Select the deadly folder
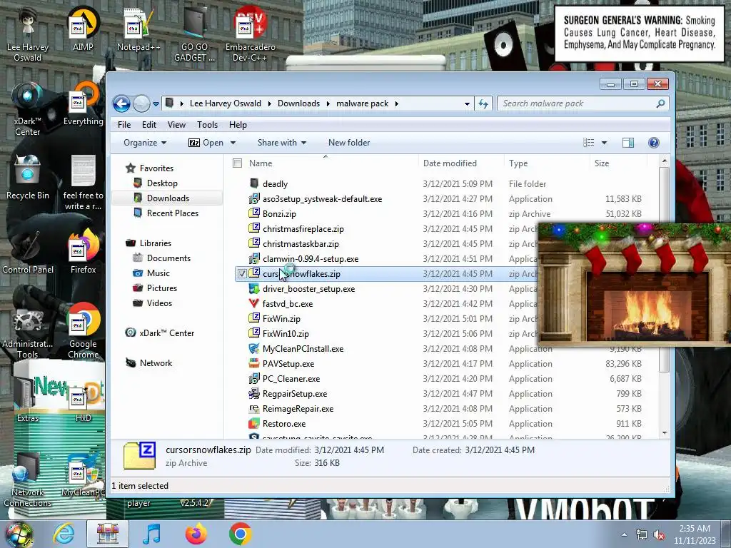This screenshot has height=548, width=731. pos(275,184)
